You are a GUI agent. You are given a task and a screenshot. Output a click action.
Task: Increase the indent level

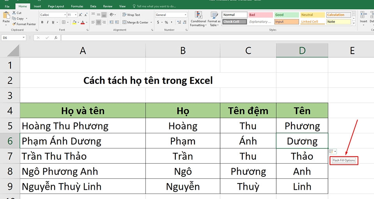[x=116, y=22]
